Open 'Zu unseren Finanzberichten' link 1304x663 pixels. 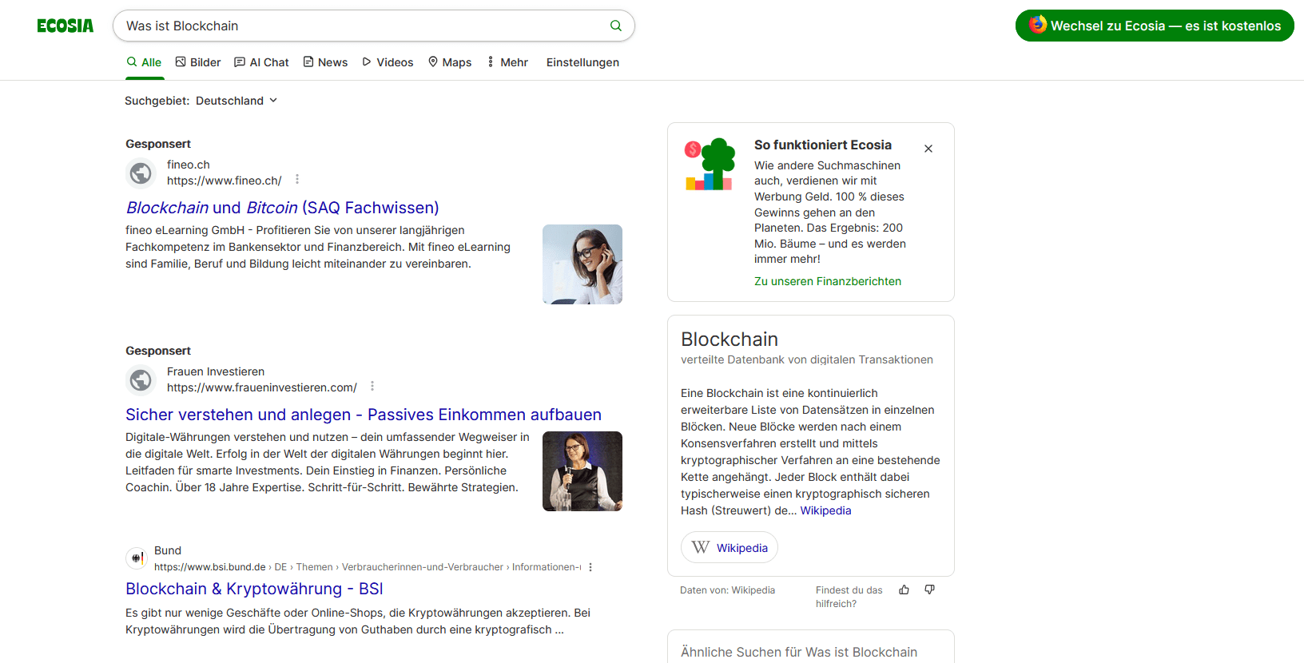[x=828, y=281]
